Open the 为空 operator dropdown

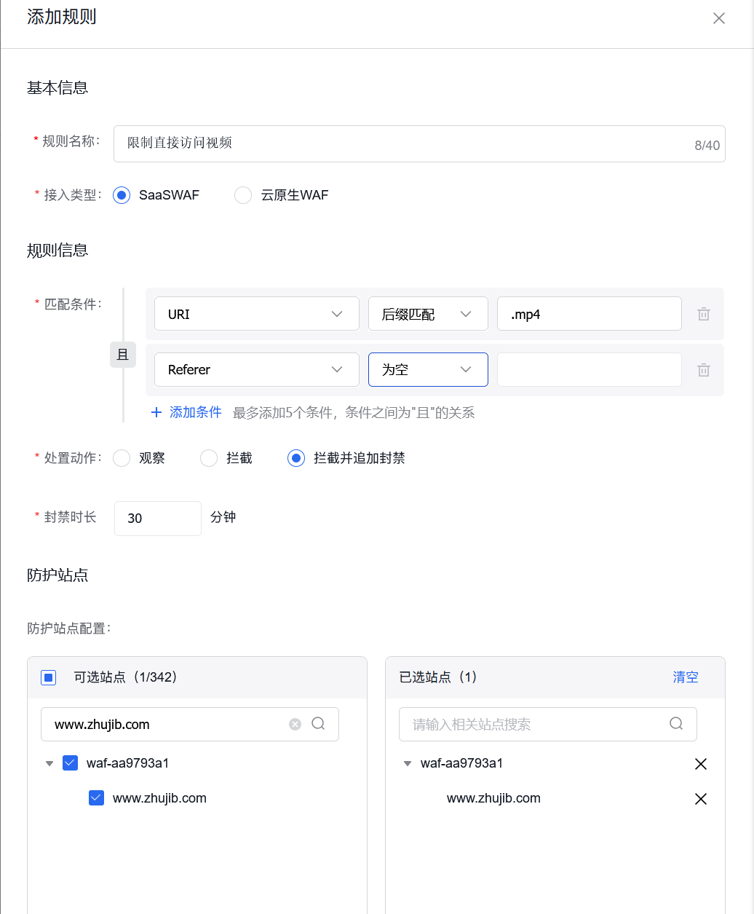(428, 369)
